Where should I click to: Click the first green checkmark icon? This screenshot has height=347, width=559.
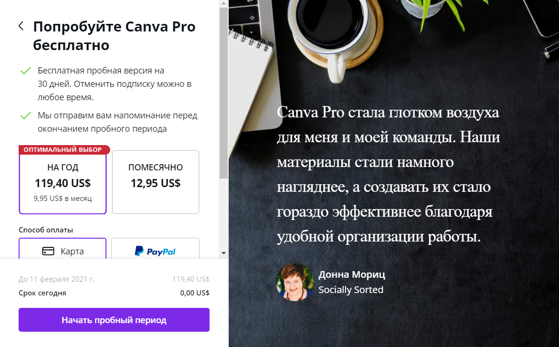click(26, 71)
